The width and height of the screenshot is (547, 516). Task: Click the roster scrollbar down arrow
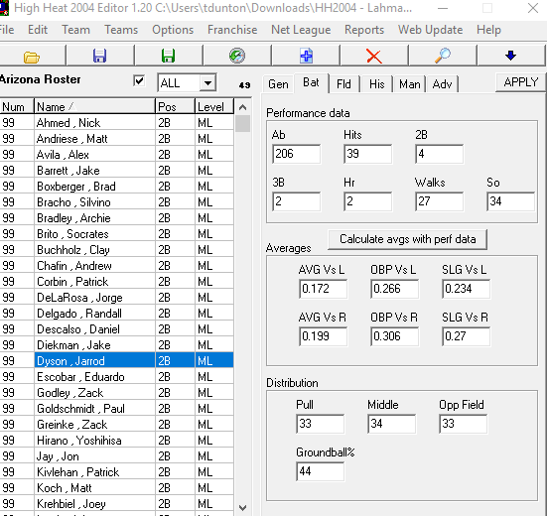[243, 507]
